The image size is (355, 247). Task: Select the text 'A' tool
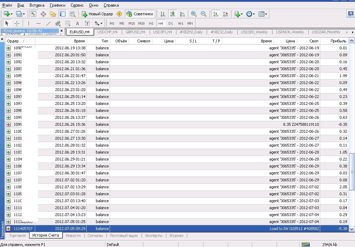coord(77,23)
